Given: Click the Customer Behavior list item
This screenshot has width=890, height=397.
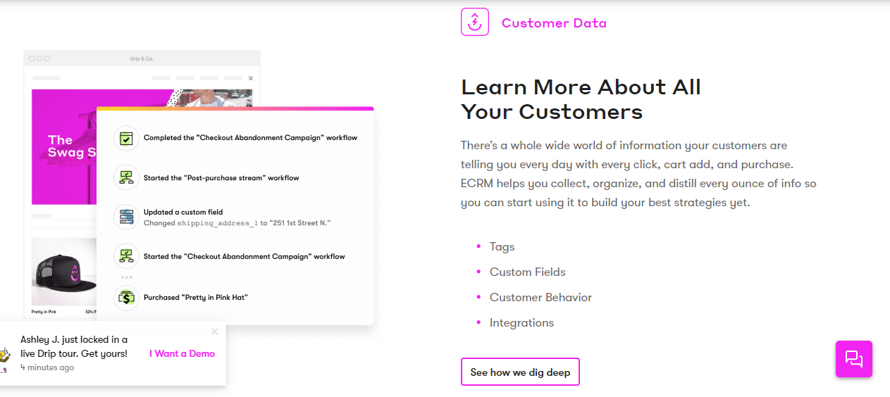Looking at the screenshot, I should (540, 297).
